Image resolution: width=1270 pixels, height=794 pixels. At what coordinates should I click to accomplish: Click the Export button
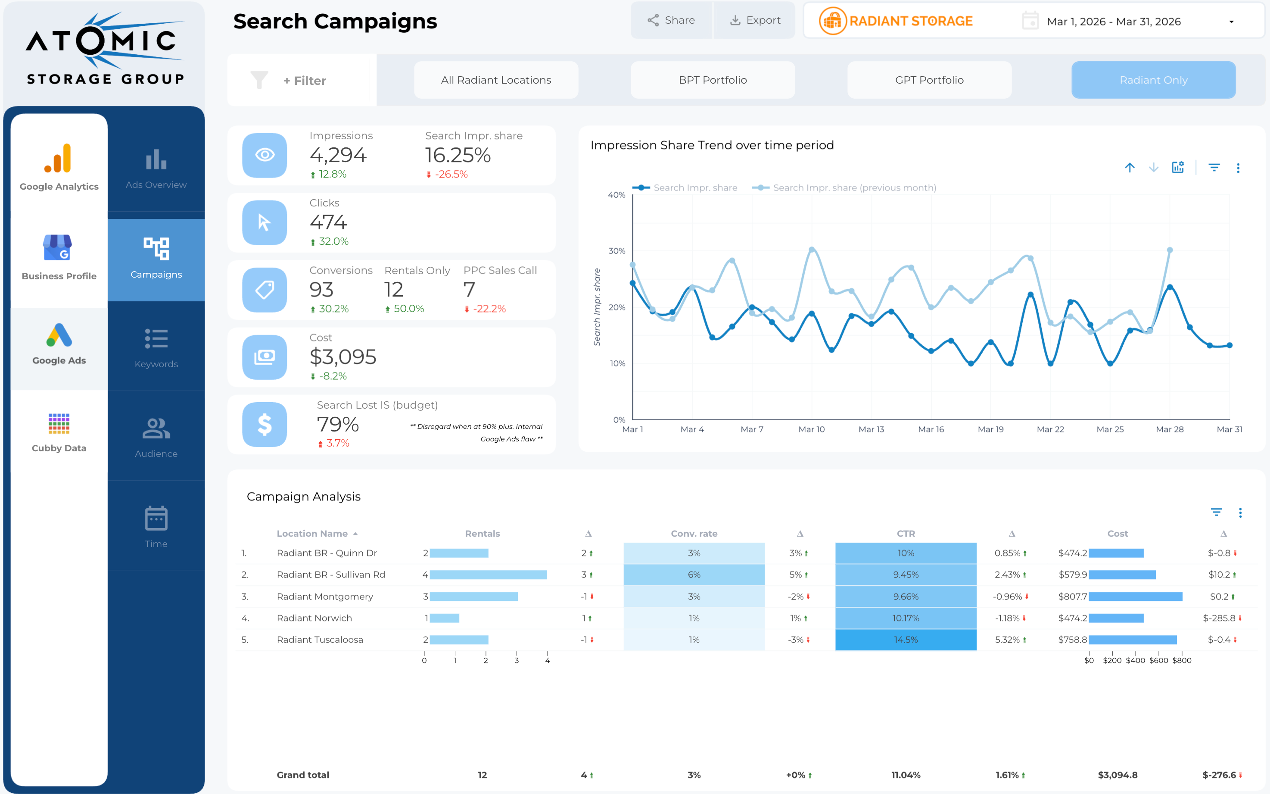[755, 21]
